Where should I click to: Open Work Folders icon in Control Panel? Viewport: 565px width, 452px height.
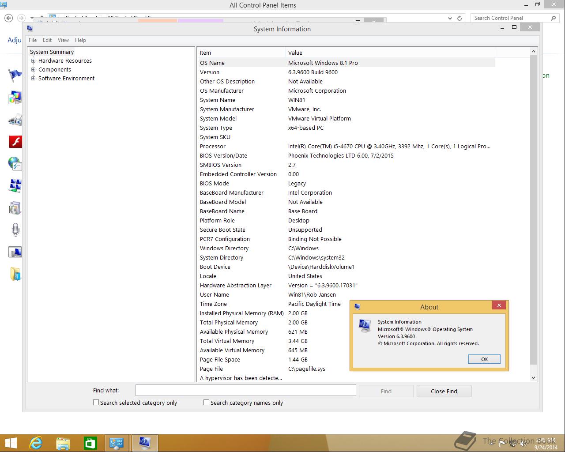click(x=15, y=274)
